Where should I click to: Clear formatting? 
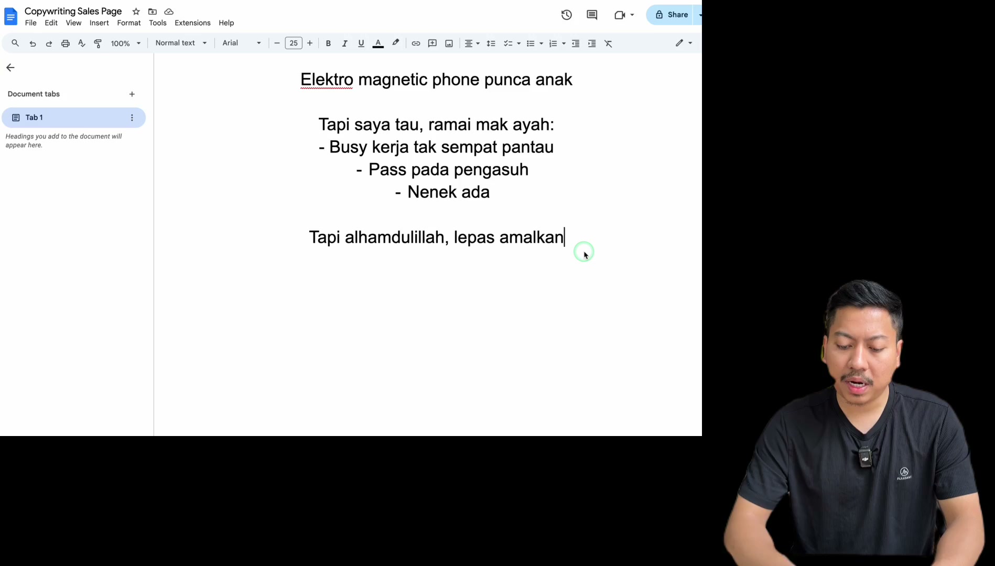(x=609, y=43)
